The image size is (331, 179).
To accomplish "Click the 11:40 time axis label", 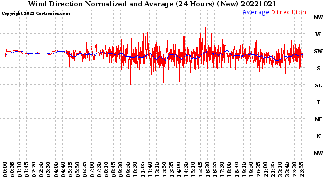I will [x=150, y=169].
